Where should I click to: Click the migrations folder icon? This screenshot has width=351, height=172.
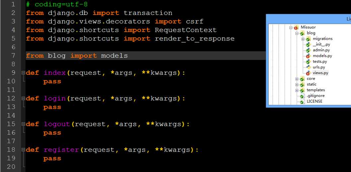(x=308, y=39)
